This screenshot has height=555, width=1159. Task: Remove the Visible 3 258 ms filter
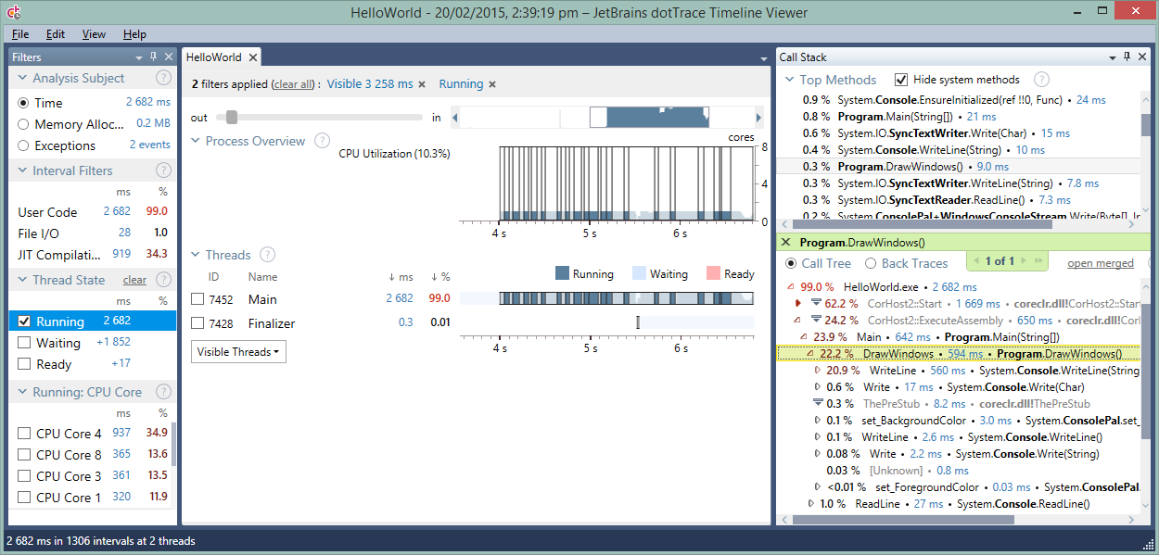pos(422,84)
